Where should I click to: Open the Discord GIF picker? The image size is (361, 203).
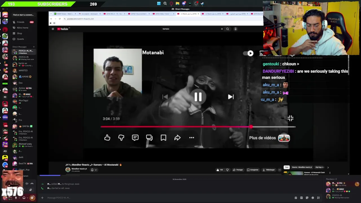(x=301, y=198)
